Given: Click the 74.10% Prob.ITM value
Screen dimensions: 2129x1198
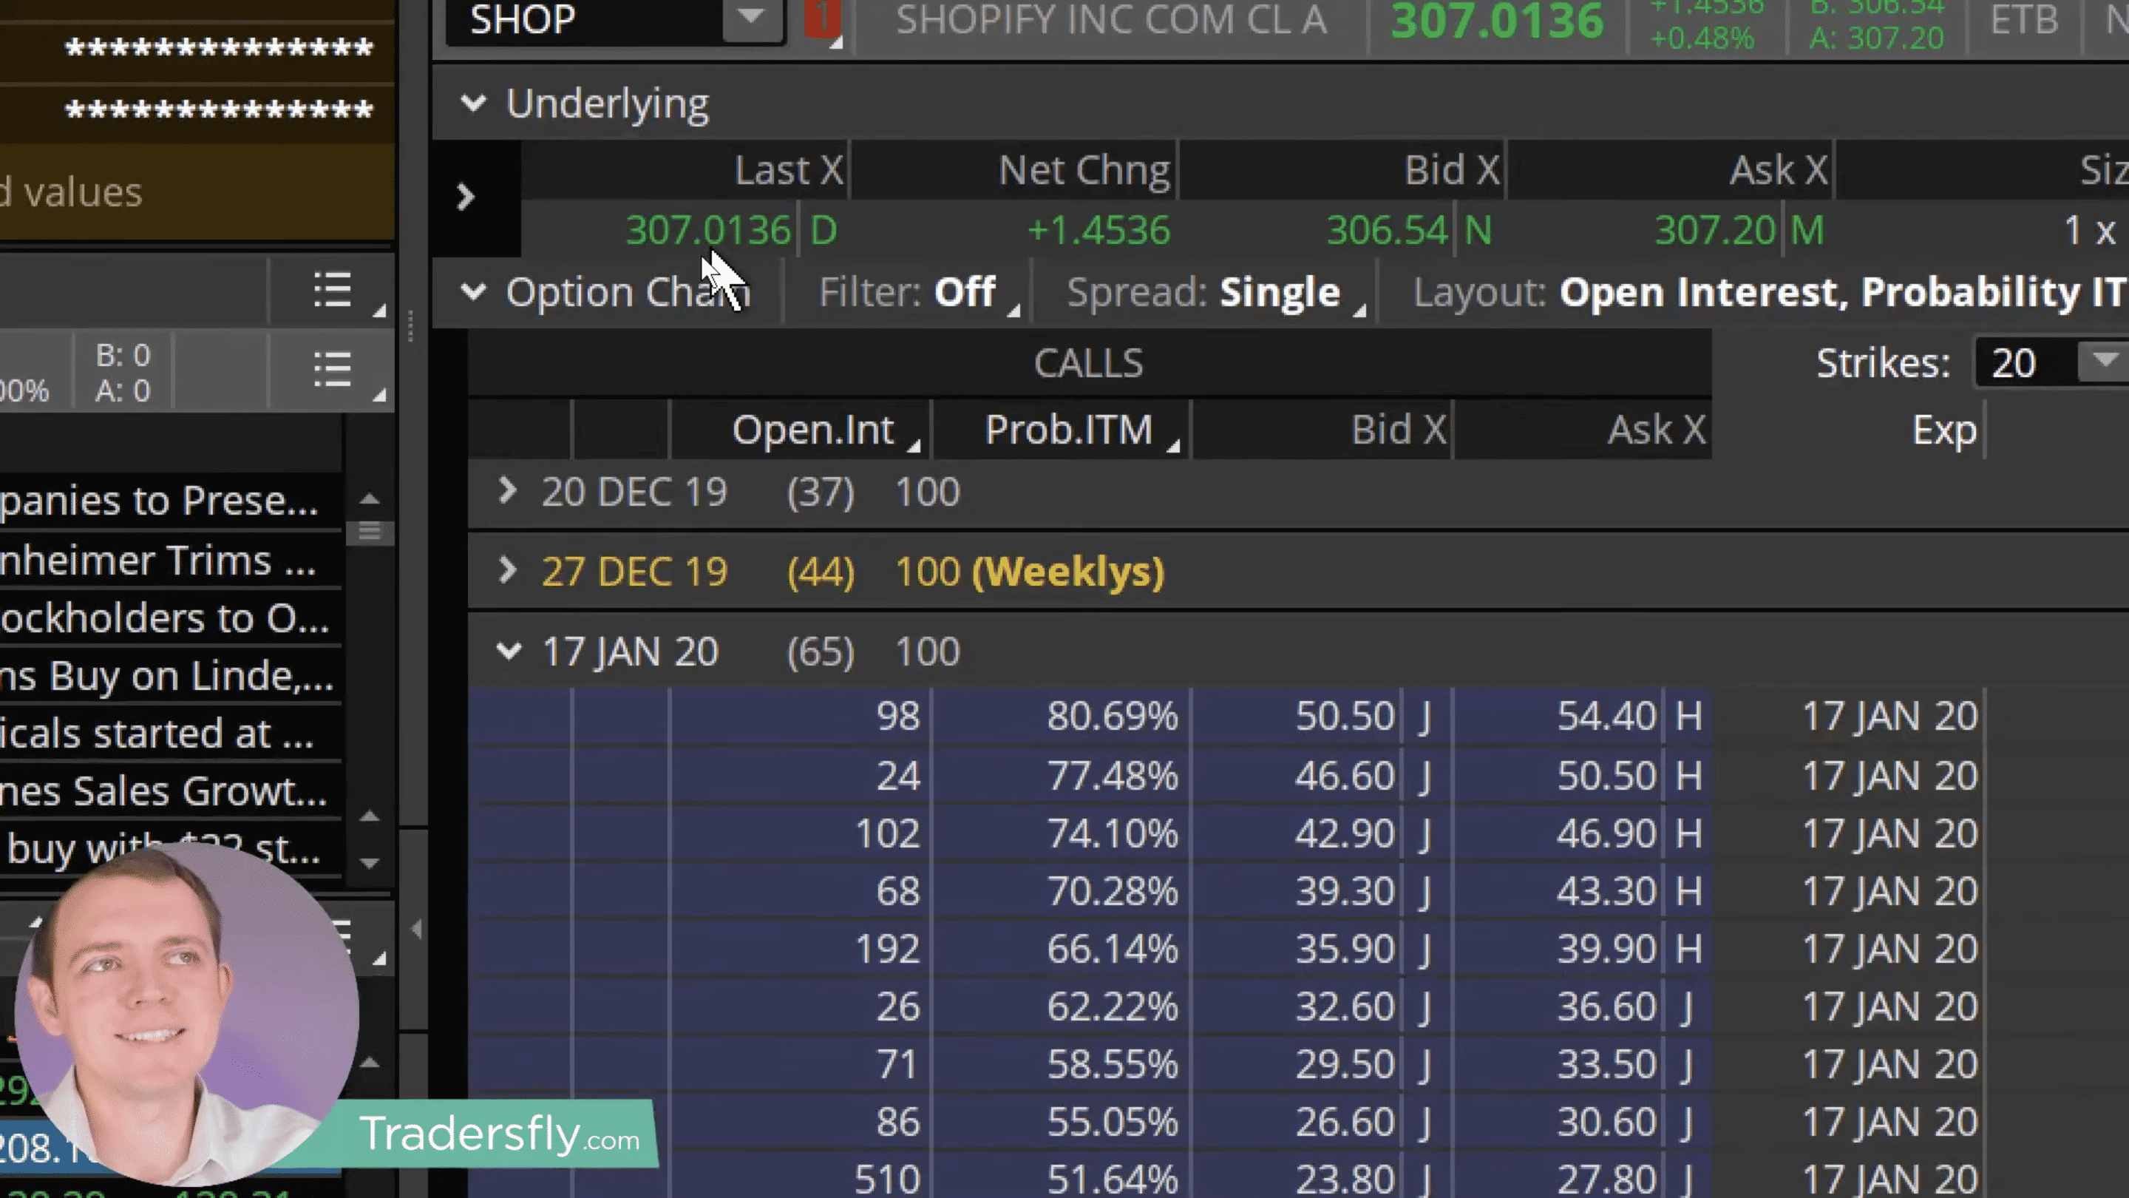Looking at the screenshot, I should [1112, 833].
